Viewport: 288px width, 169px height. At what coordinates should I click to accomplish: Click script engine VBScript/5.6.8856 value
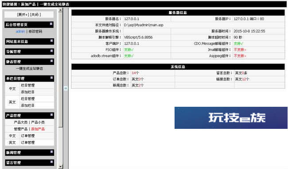[138, 38]
